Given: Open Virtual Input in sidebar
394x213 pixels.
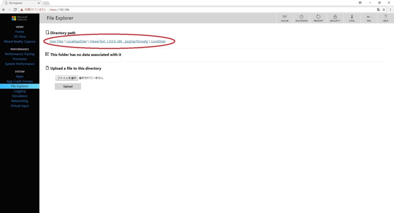Looking at the screenshot, I should [20, 106].
